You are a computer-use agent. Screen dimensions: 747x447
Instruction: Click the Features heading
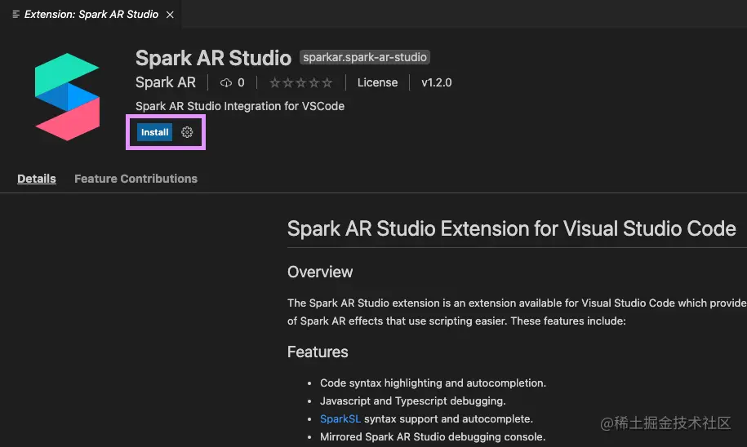tap(318, 352)
